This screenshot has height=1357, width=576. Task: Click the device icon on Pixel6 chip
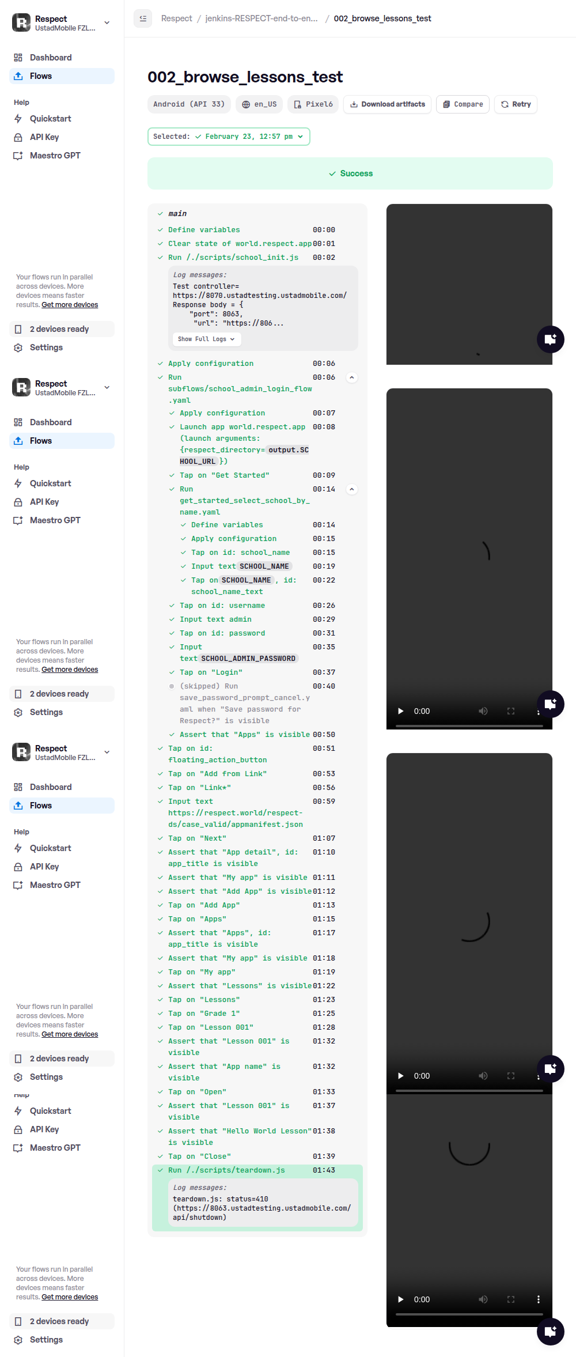[297, 104]
